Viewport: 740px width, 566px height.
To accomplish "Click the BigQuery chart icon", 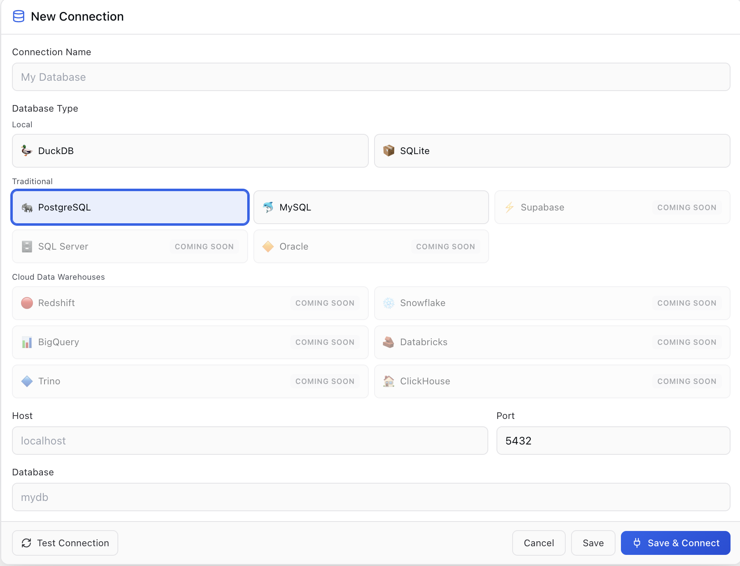I will [26, 342].
